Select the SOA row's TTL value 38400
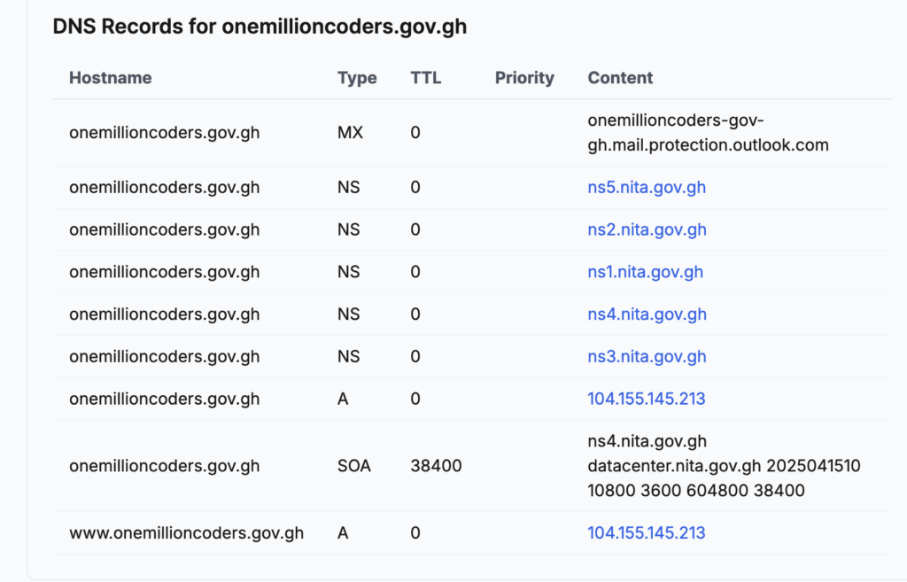 (436, 466)
